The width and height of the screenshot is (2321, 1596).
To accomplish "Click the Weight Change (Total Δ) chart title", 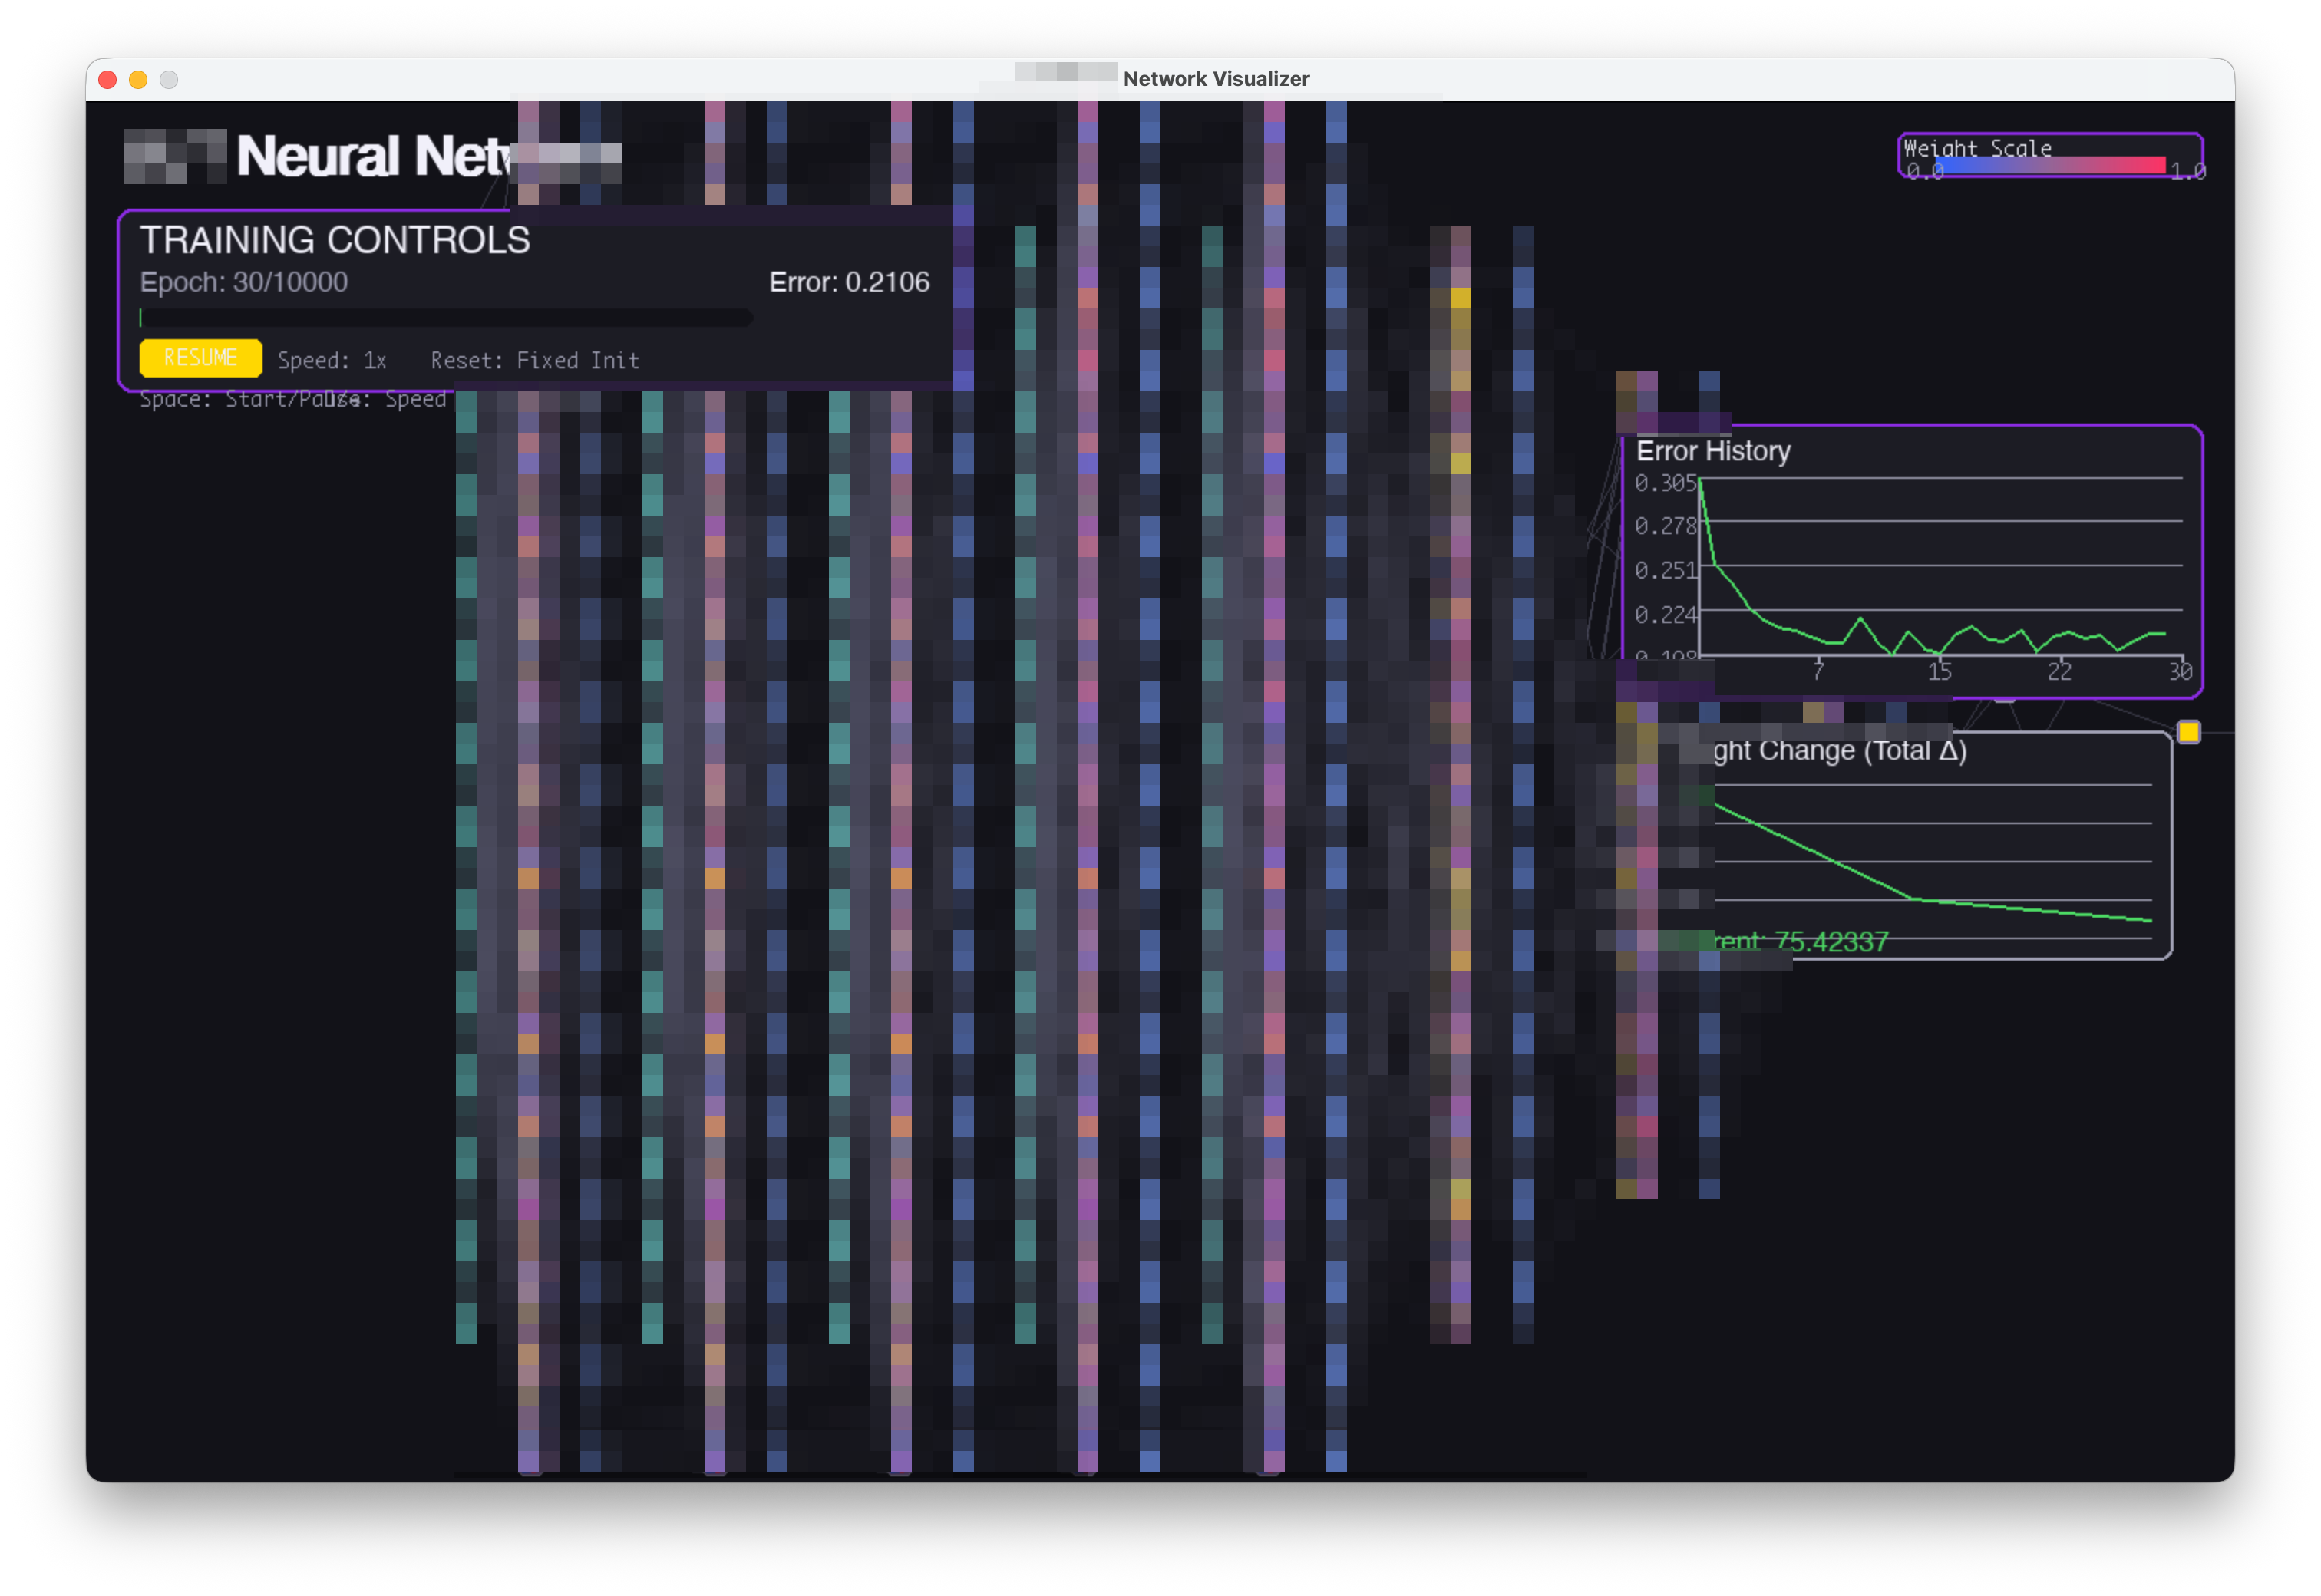I will point(1839,751).
